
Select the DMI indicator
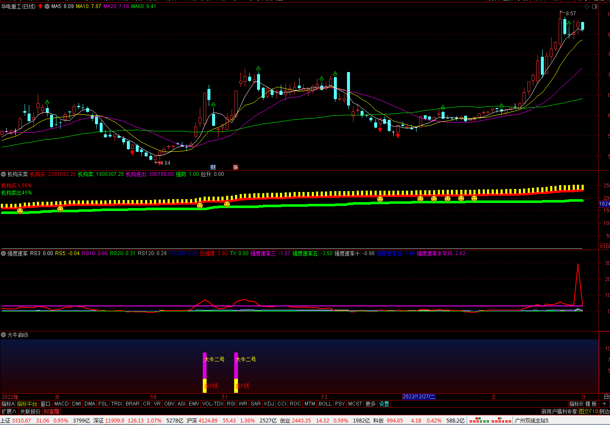[x=77, y=404]
